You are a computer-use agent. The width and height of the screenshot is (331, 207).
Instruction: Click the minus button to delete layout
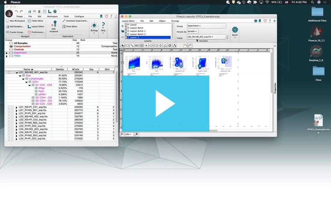coord(122,37)
